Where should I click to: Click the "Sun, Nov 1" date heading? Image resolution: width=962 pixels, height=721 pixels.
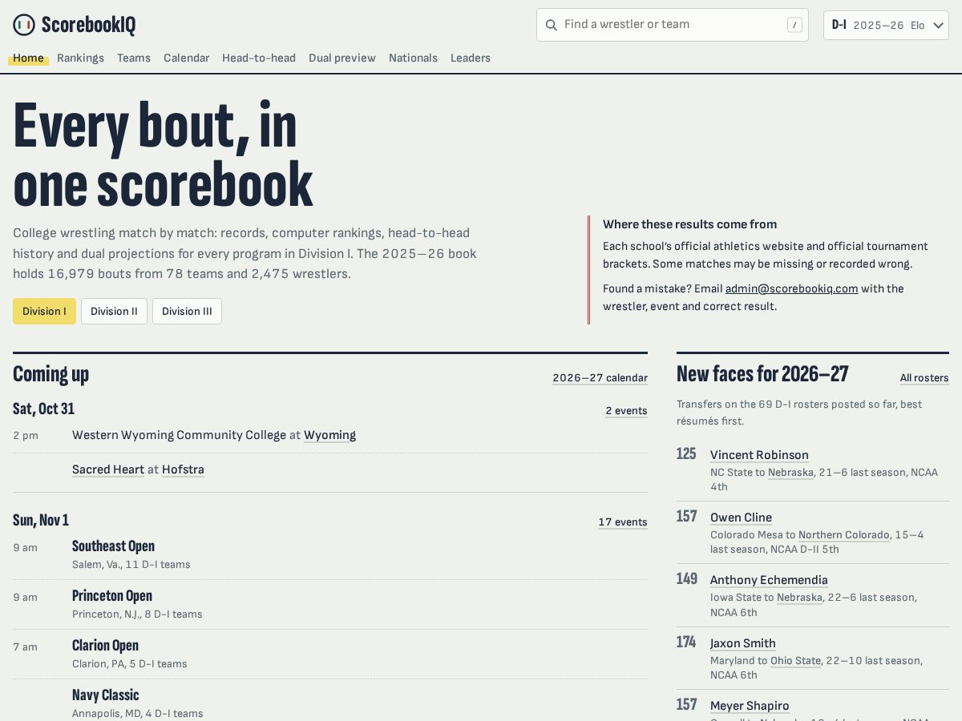[x=41, y=520]
